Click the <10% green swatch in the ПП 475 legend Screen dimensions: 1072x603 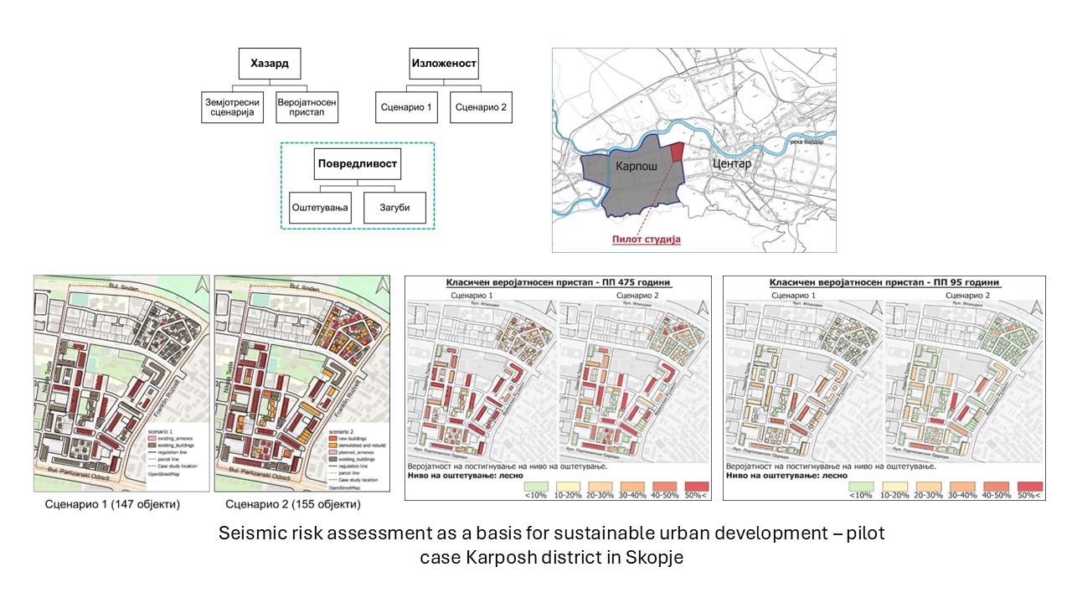click(x=537, y=485)
